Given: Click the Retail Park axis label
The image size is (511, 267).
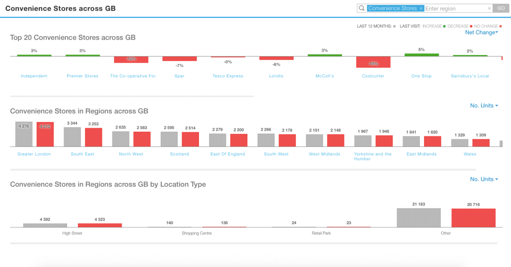Looking at the screenshot, I should tap(321, 233).
